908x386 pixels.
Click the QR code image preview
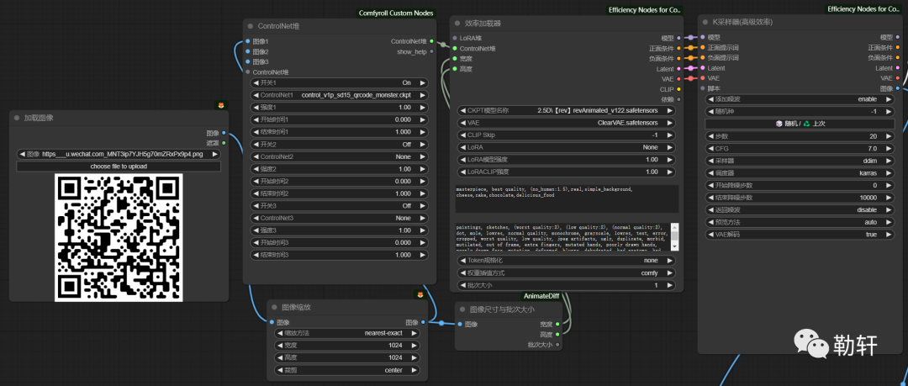point(119,238)
